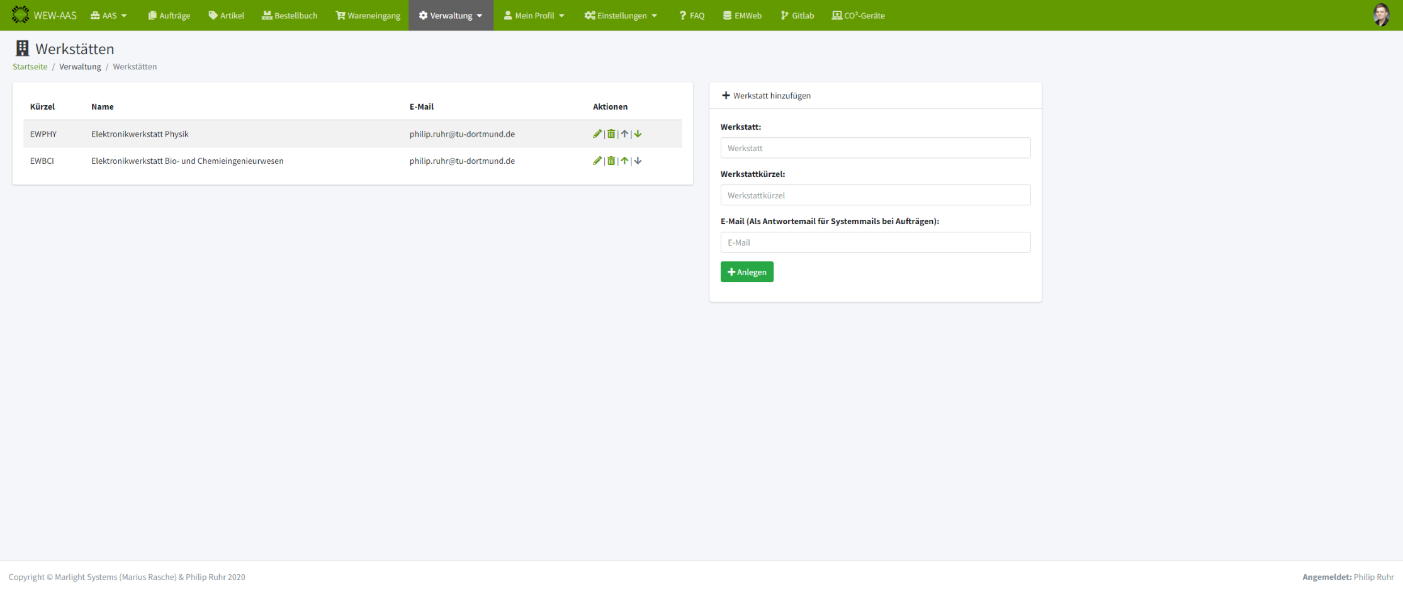This screenshot has width=1403, height=592.
Task: Open the Bestellbuch page
Action: tap(290, 15)
